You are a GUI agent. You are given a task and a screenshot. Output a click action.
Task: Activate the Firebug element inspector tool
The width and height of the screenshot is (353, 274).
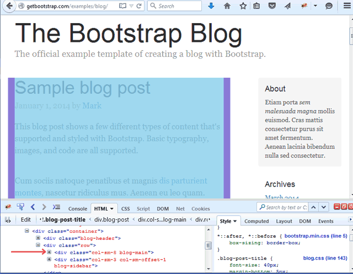coord(20,207)
